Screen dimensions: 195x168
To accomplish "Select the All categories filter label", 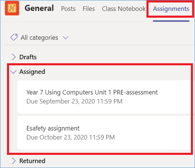I will click(39, 37).
